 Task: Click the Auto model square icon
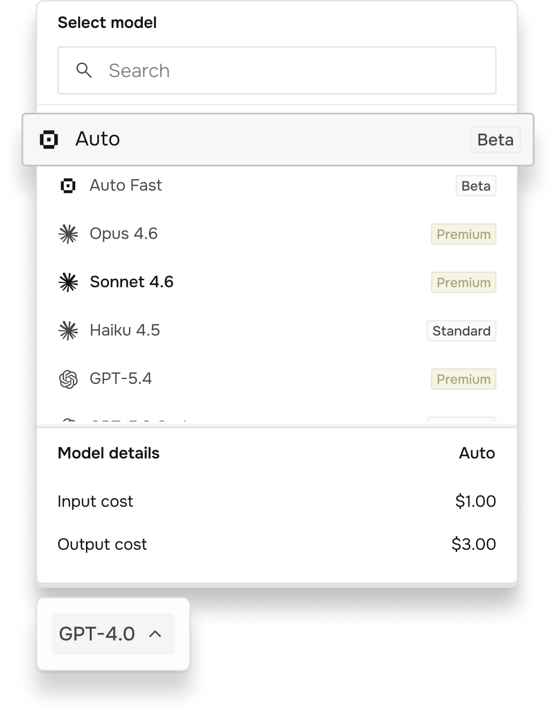tap(49, 140)
